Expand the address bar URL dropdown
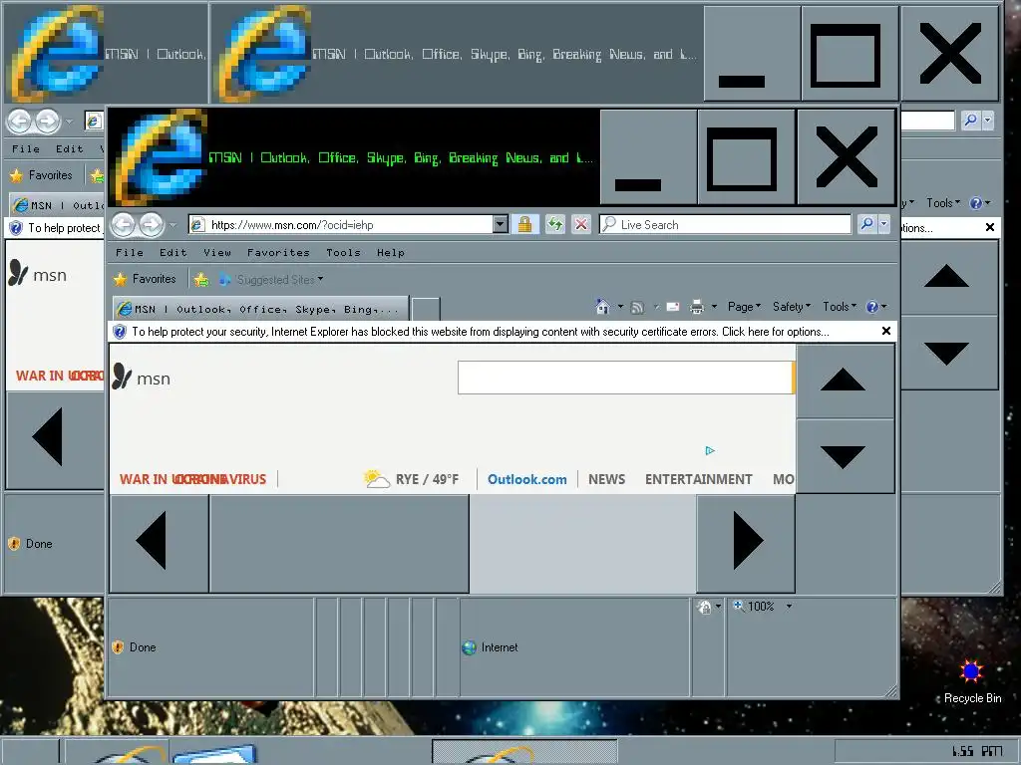Viewport: 1021px width, 765px height. pyautogui.click(x=501, y=224)
